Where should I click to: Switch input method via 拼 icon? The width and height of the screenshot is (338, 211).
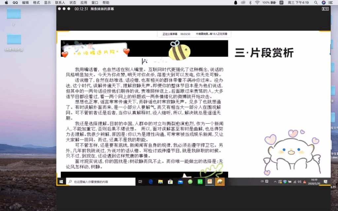281,2
